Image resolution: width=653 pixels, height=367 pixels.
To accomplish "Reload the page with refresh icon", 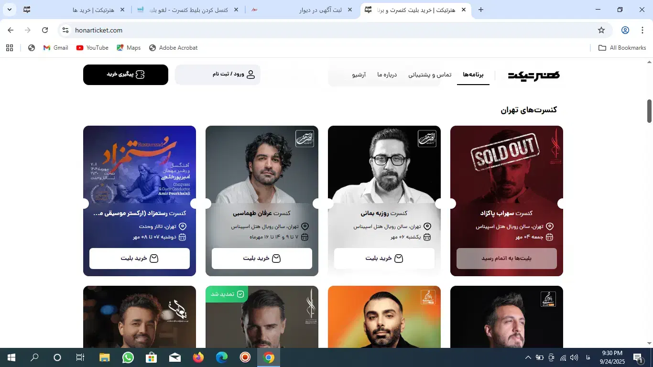I will pyautogui.click(x=45, y=30).
